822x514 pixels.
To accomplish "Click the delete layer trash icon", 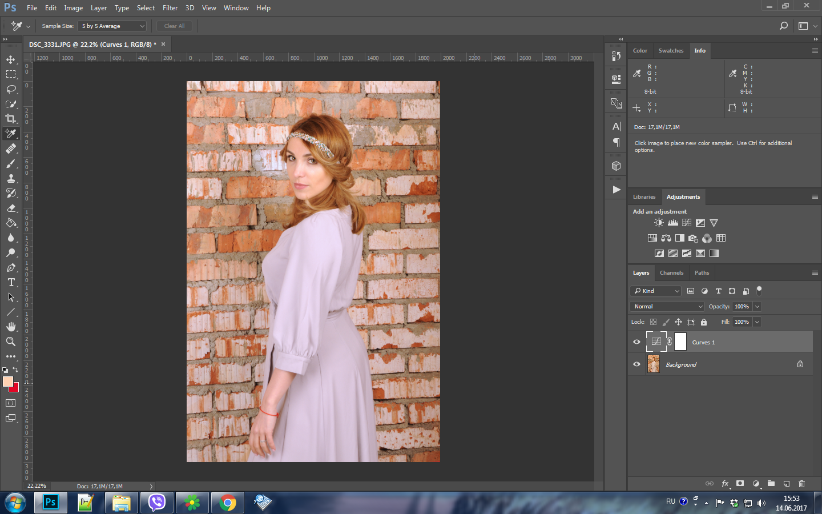I will (x=801, y=484).
